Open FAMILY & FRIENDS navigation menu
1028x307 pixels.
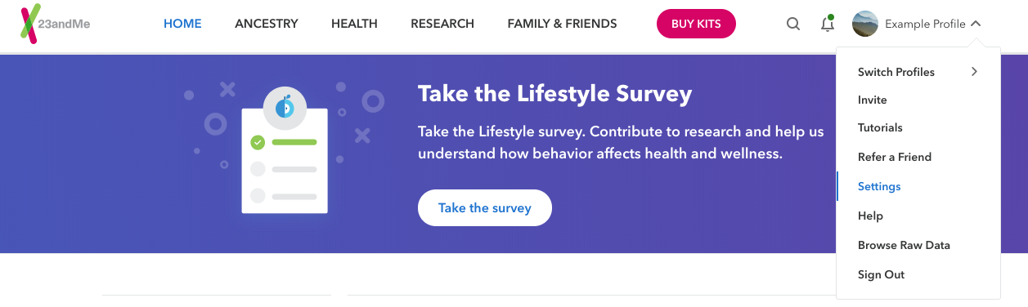[x=562, y=24]
